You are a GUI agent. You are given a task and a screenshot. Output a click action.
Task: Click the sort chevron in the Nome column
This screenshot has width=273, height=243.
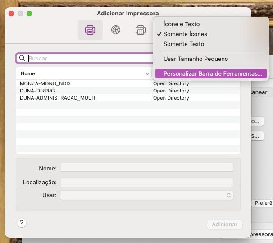pos(147,73)
